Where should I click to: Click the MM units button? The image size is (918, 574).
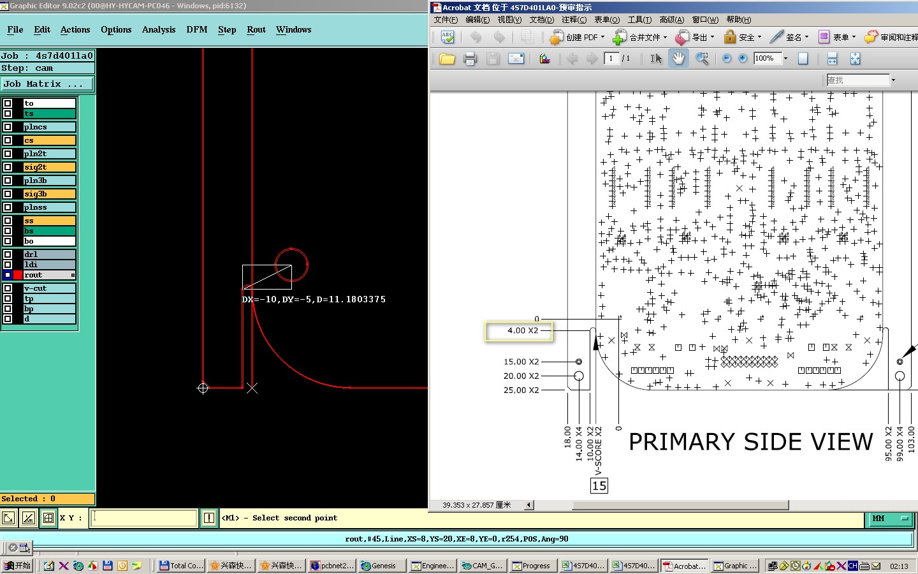(x=890, y=519)
